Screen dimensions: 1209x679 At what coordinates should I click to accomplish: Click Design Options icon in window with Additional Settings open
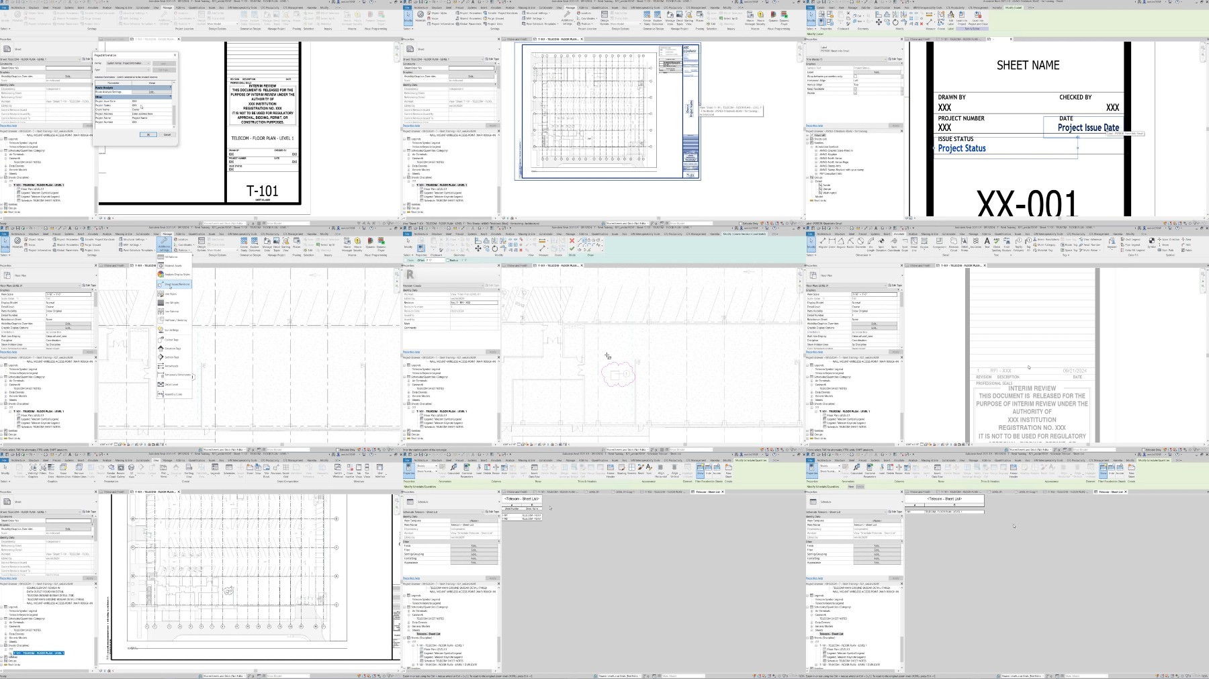(x=201, y=244)
